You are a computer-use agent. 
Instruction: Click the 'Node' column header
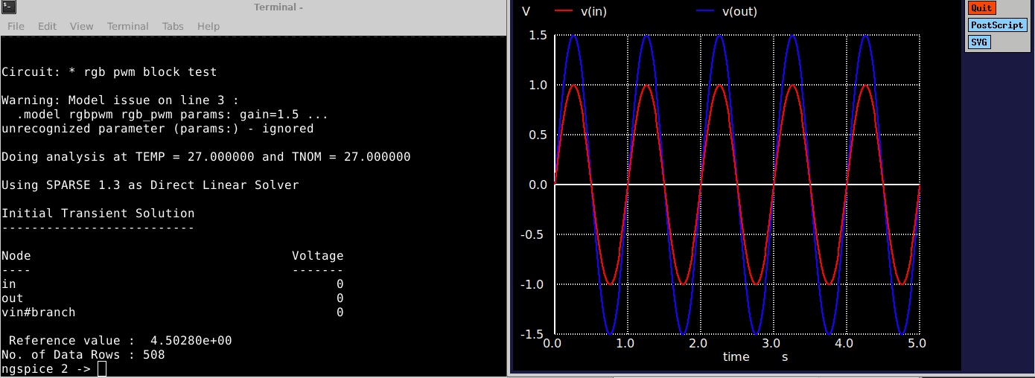pos(16,256)
